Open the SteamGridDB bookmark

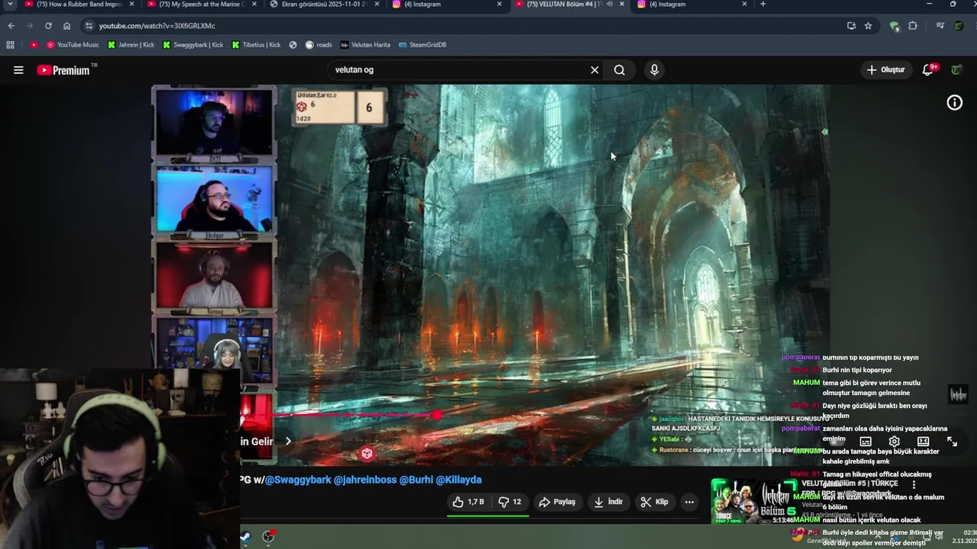click(423, 45)
